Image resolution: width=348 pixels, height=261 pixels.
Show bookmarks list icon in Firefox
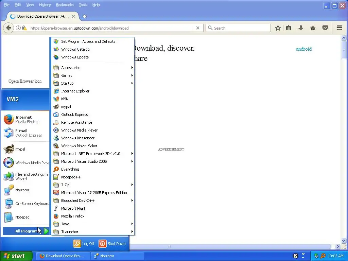pos(289,28)
